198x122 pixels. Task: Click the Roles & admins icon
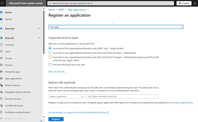pos(1,85)
